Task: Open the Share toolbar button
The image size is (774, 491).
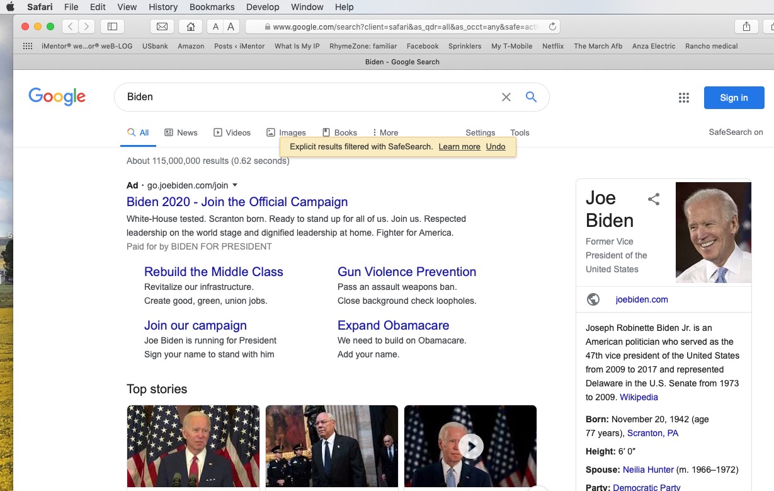Action: click(x=746, y=26)
